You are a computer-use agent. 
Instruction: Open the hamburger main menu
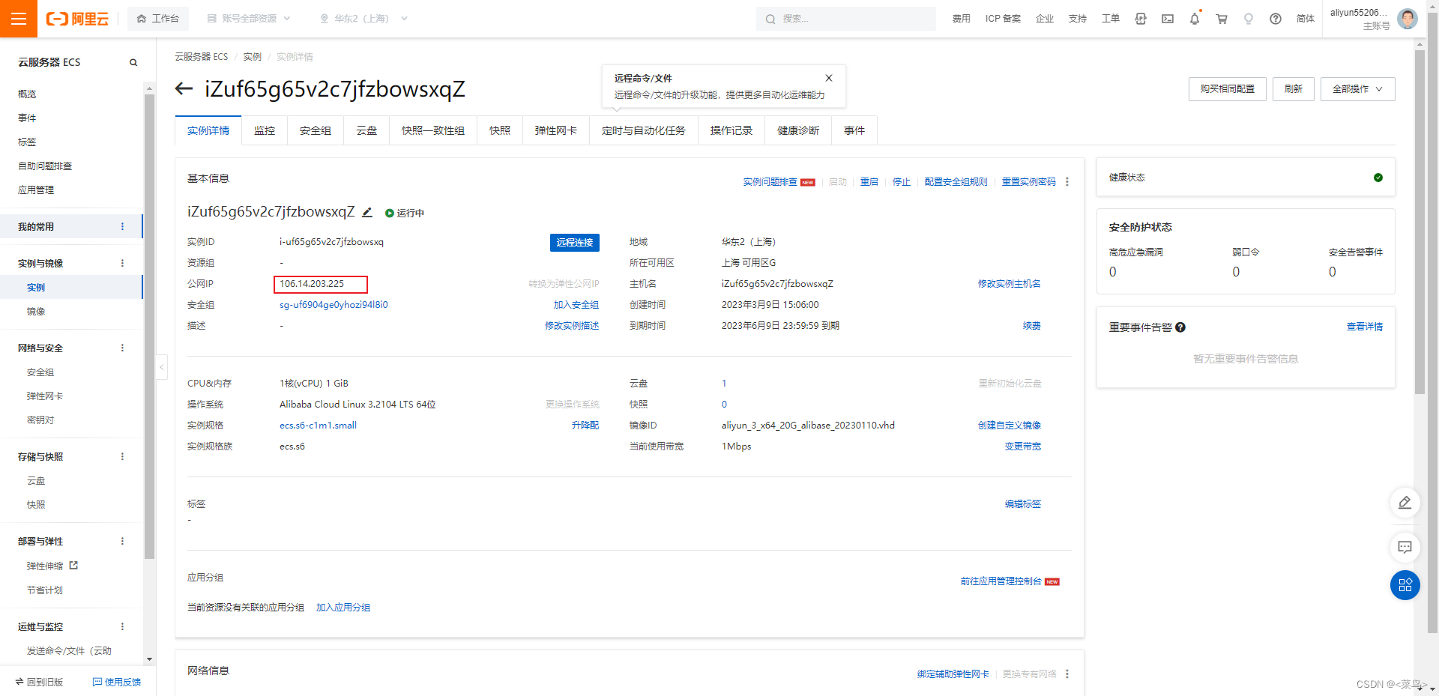[x=19, y=19]
